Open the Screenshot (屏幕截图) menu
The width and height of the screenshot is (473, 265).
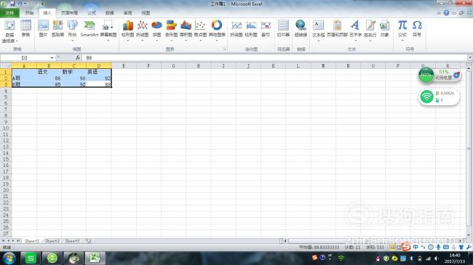108,30
